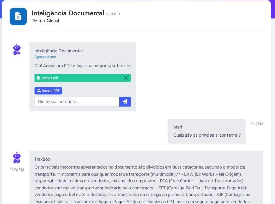Click the 05:24 PM timestamp under the bot avatar
275x204 pixels.
[16, 169]
